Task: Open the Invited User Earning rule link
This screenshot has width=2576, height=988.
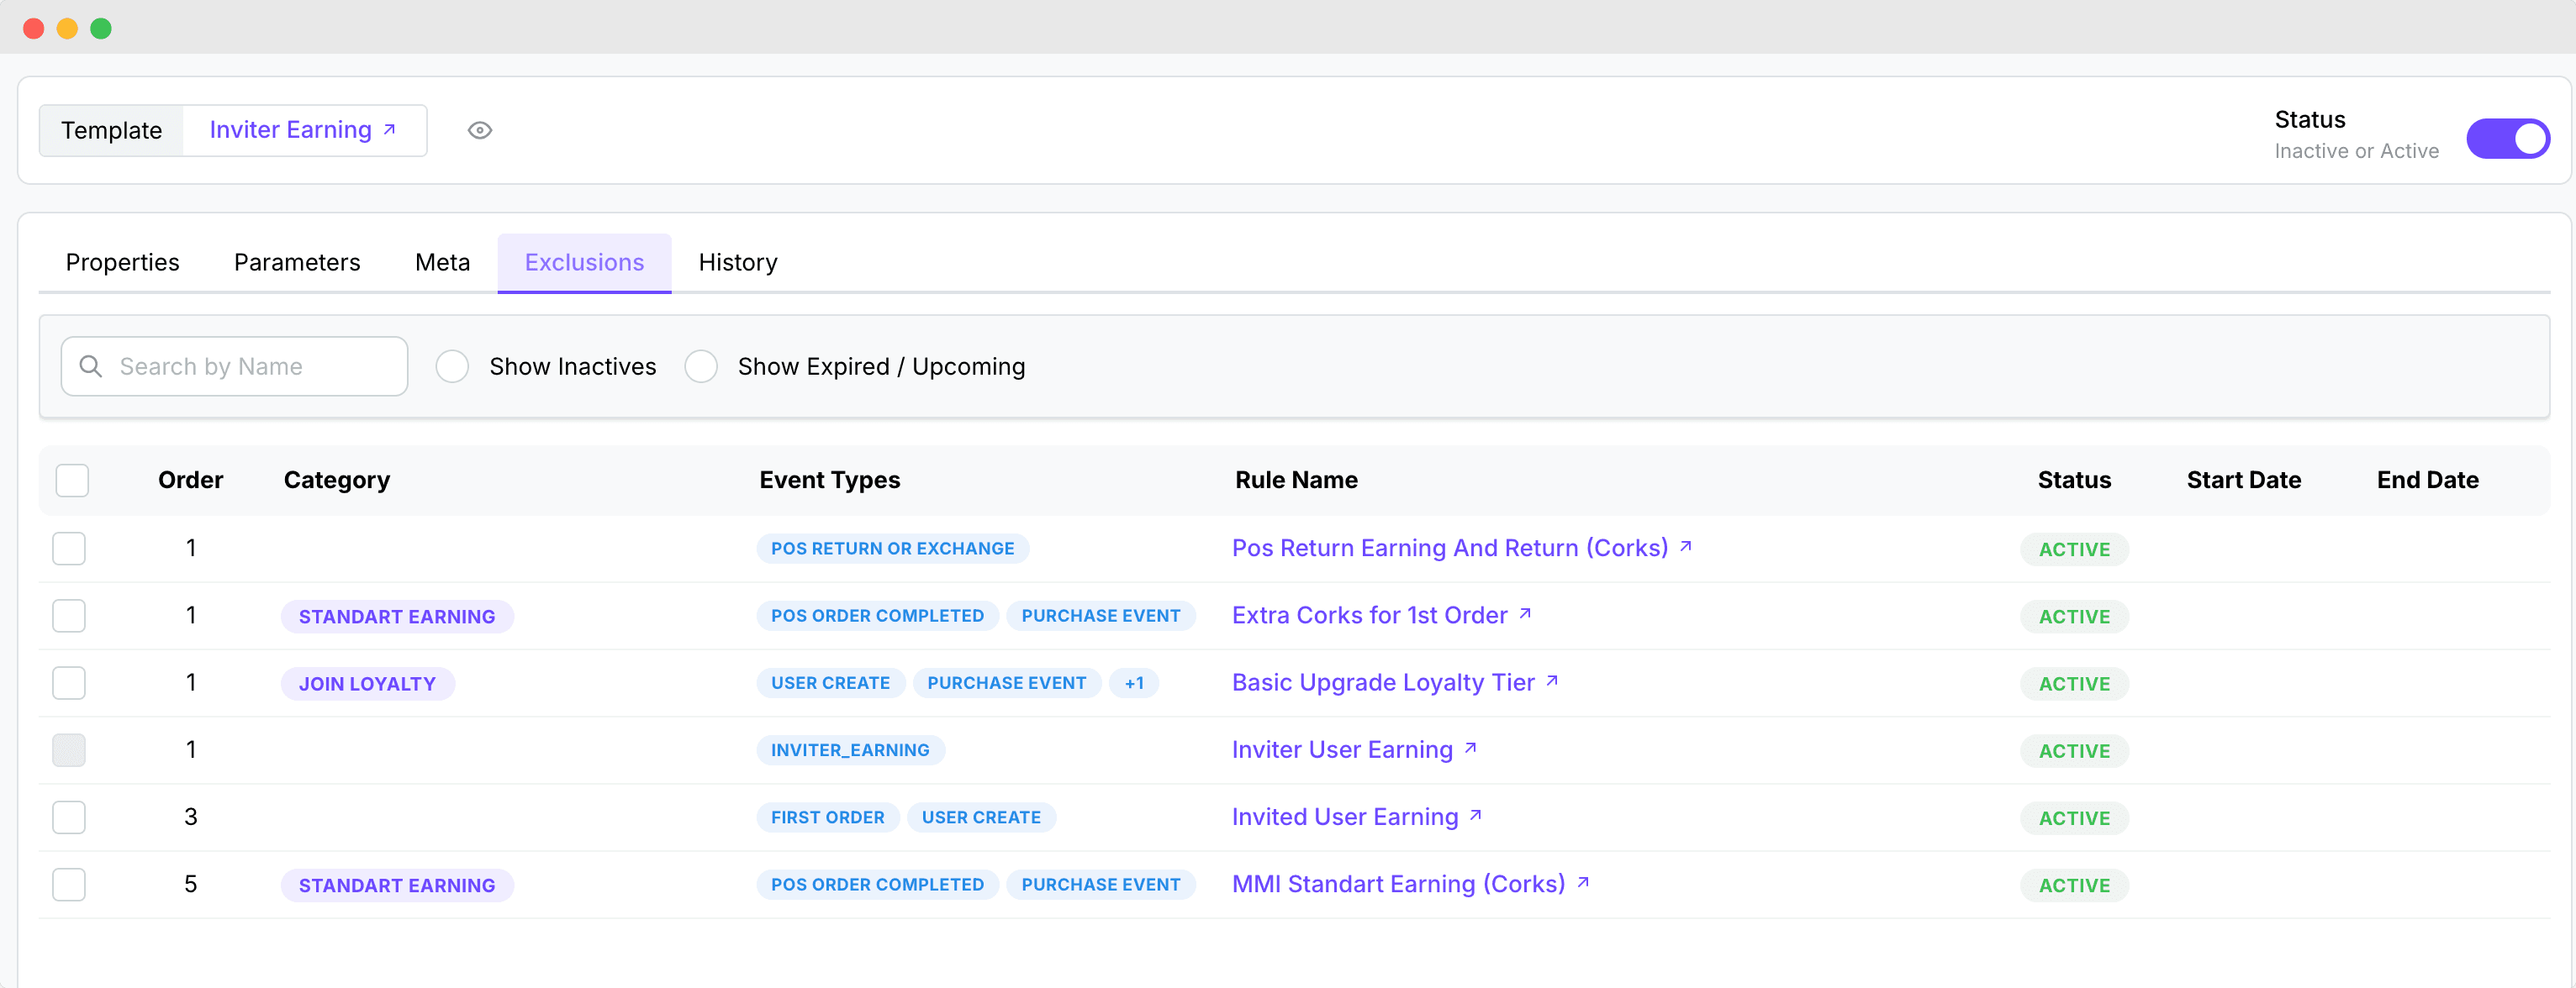Action: tap(1344, 817)
